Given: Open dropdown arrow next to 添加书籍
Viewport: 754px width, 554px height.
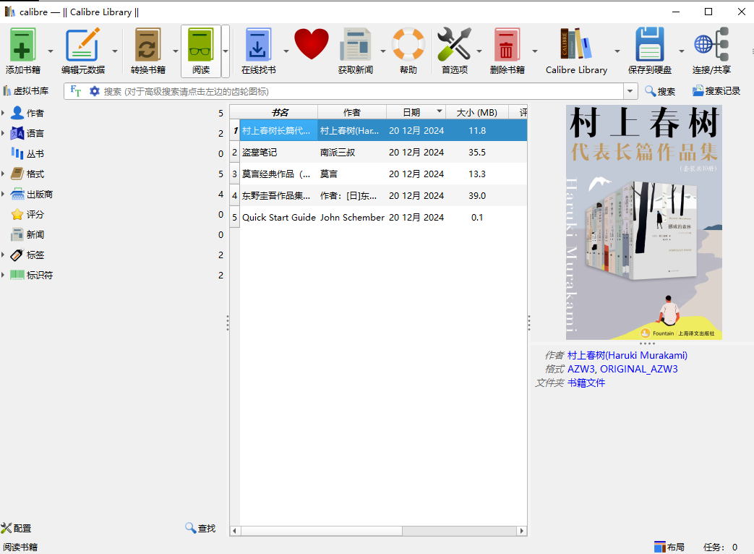Looking at the screenshot, I should pos(51,51).
